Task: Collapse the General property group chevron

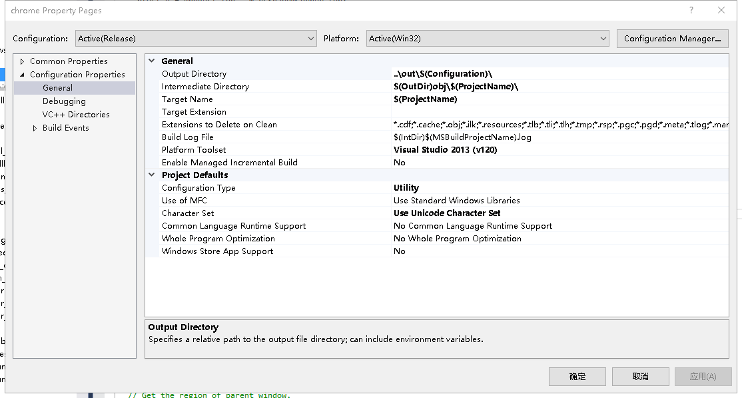Action: [x=152, y=61]
